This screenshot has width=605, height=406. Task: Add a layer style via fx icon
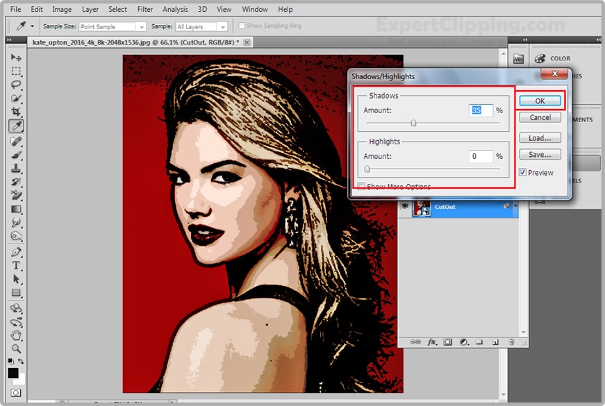click(432, 342)
